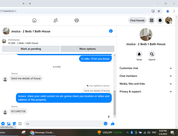Attach a photo using image icon
Screen dimensions: 178x136
click(9, 124)
